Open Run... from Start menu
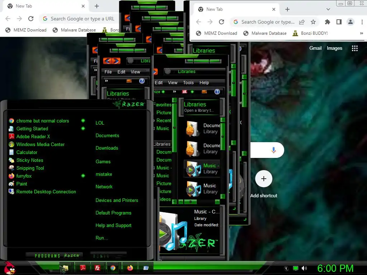Screen dimensions: 367x275 tap(101, 238)
